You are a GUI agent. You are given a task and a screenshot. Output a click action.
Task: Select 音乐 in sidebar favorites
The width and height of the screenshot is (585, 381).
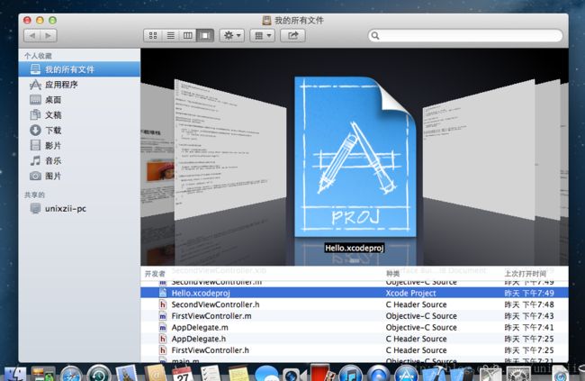[53, 160]
